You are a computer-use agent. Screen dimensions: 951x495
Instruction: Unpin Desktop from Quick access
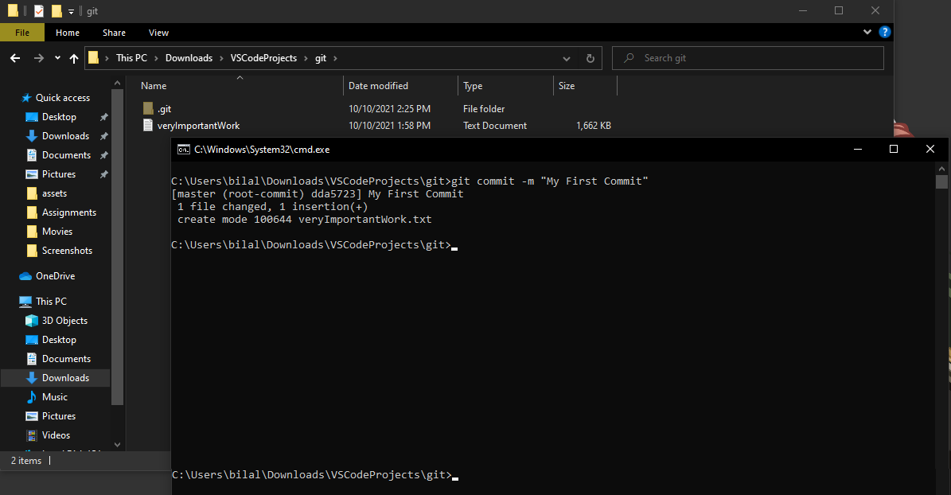103,117
